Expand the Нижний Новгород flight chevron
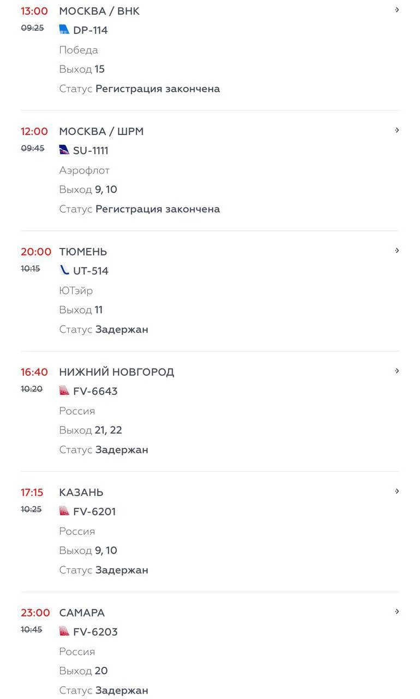The width and height of the screenshot is (420, 699). click(x=397, y=371)
